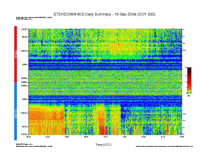
Task: Click the red Ahead spacecraft bar
Action: (x=16, y=54)
